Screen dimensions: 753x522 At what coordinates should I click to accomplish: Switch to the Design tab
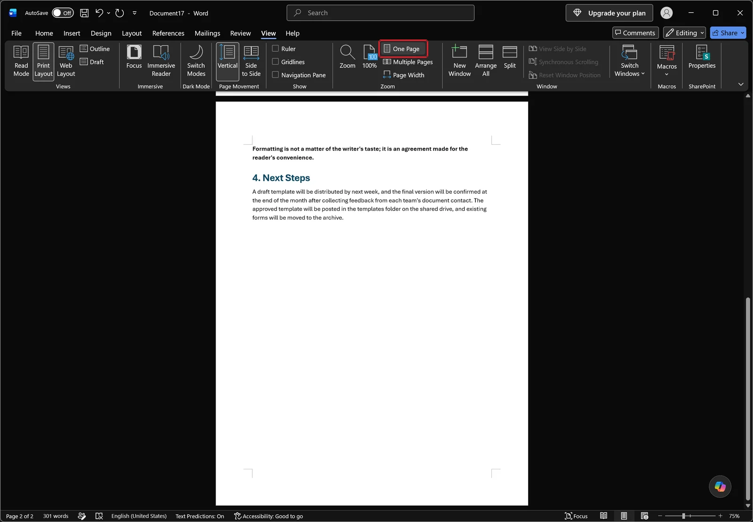click(x=101, y=33)
